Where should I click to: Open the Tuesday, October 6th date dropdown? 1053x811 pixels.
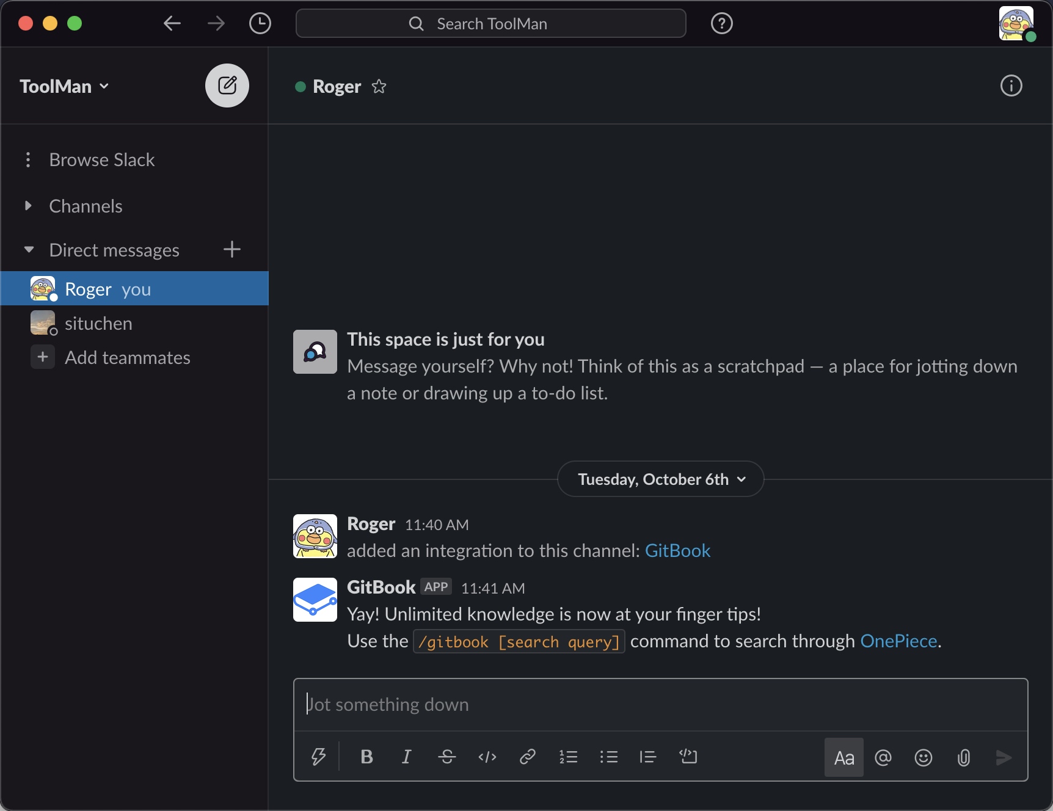[661, 479]
